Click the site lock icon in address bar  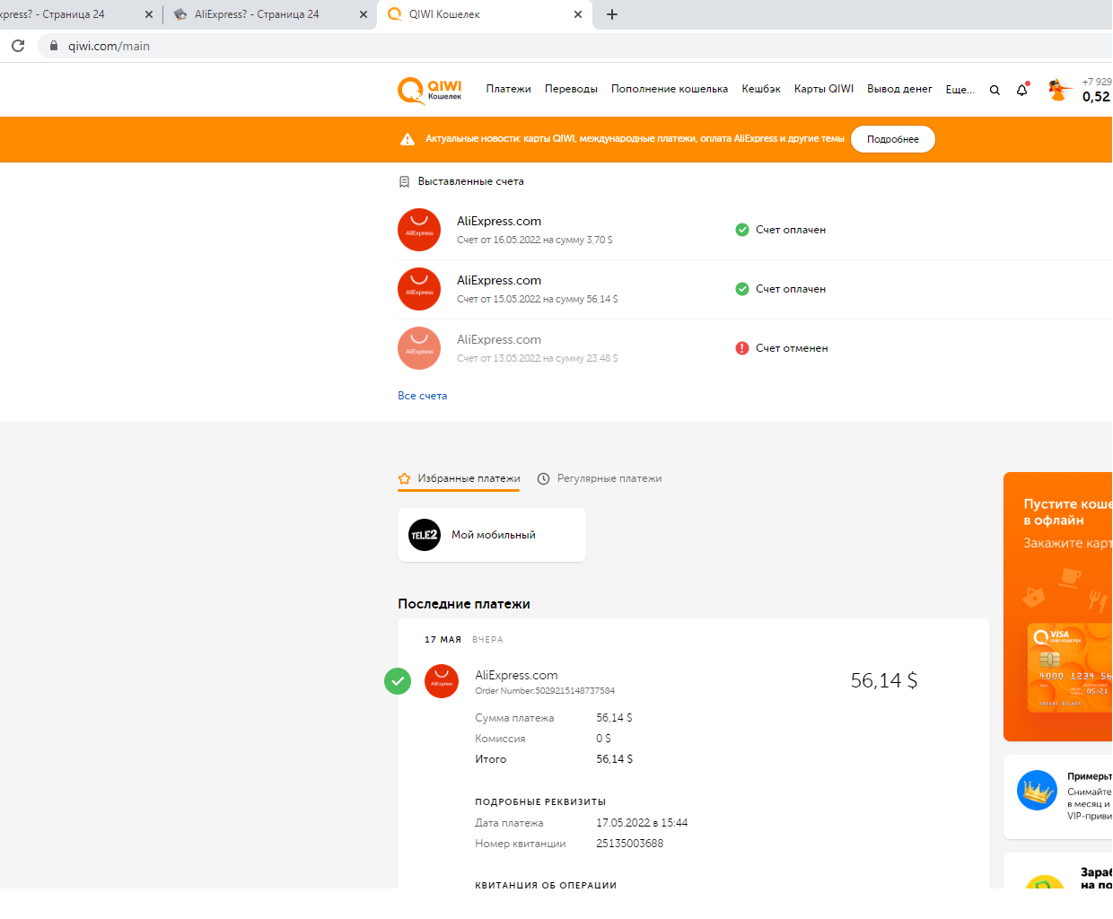click(54, 46)
